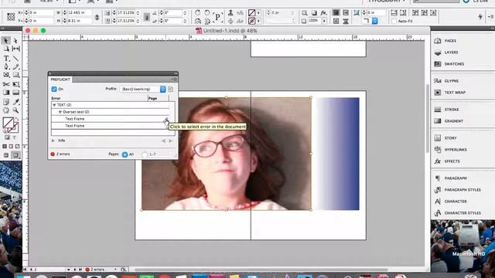The width and height of the screenshot is (495, 278).
Task: Select the Direct Selection tool
Action: tap(15, 41)
